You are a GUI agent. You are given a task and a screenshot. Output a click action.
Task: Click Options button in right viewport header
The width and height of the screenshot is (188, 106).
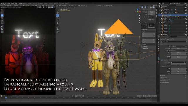(x=154, y=5)
